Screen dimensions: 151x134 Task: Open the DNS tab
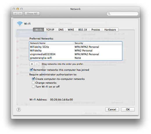(x=61, y=30)
